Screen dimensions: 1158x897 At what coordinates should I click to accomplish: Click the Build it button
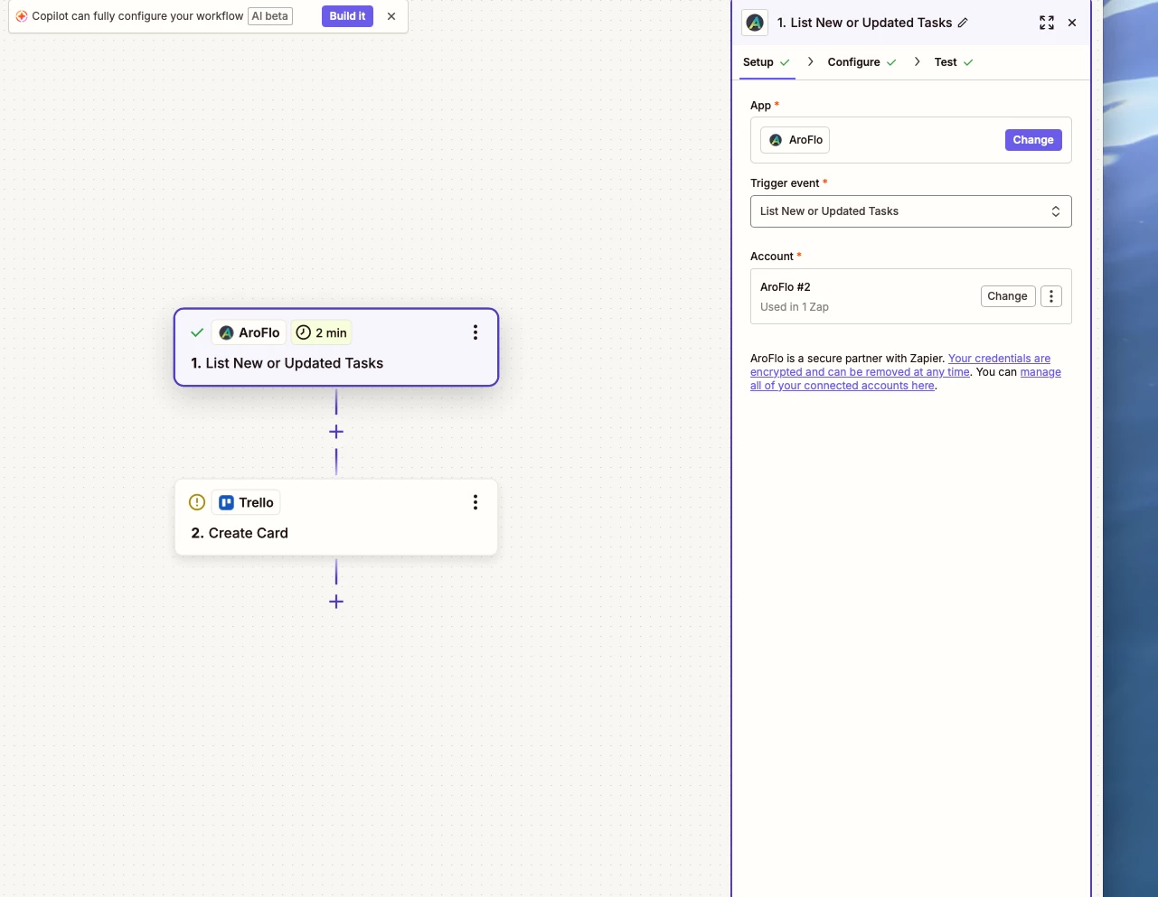coord(347,16)
